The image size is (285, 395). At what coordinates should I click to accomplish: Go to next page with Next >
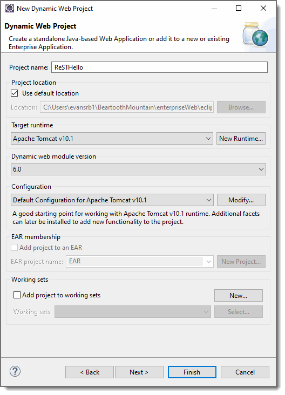click(x=139, y=372)
